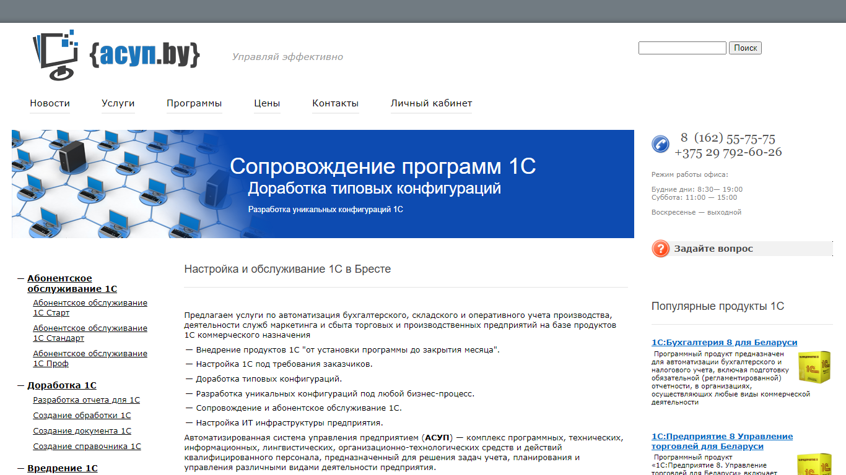This screenshot has height=475, width=846.
Task: Open Разработка отчета для 1С link
Action: point(87,400)
